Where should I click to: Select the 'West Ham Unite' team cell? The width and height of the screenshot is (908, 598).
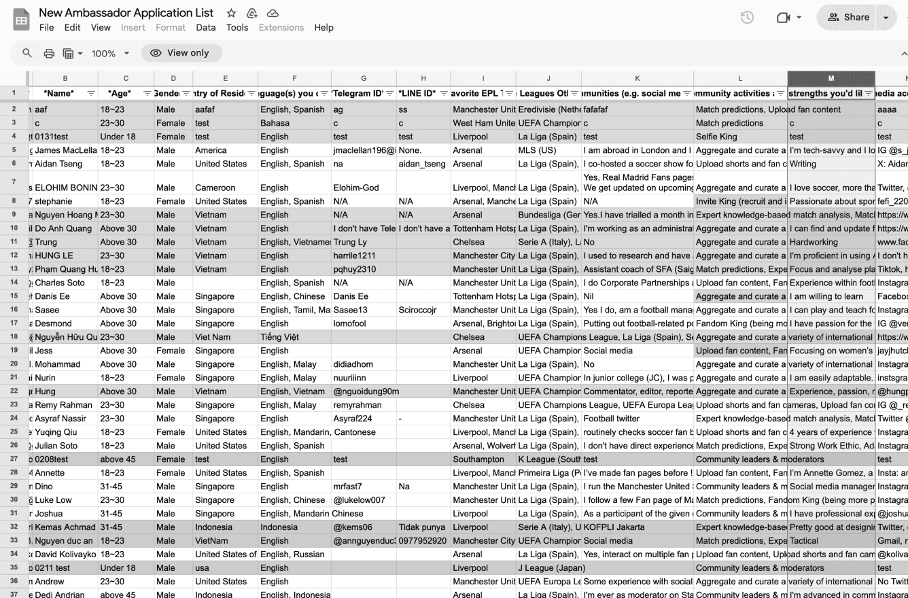coord(483,123)
